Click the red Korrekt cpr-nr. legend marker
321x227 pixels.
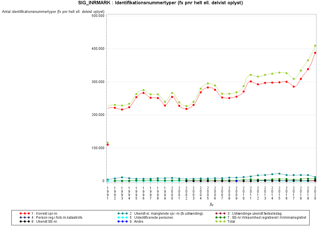pos(24,214)
